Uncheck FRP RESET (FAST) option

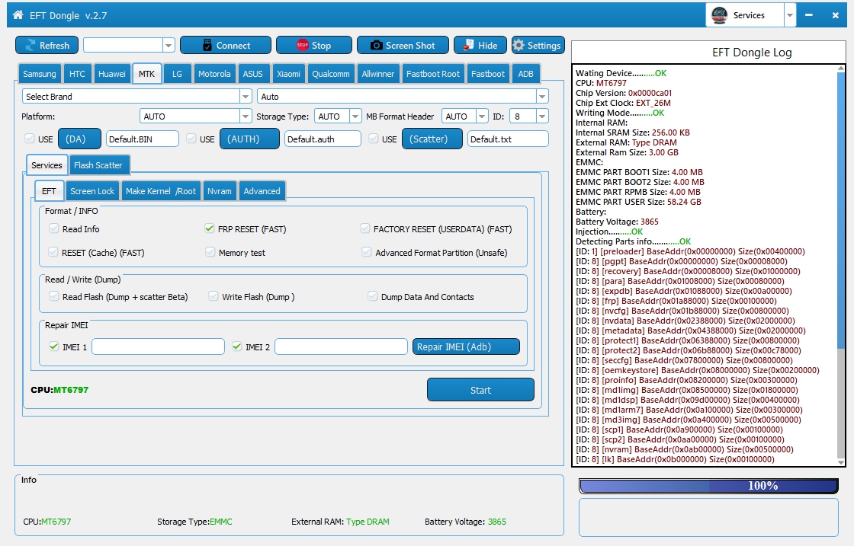[x=210, y=229]
